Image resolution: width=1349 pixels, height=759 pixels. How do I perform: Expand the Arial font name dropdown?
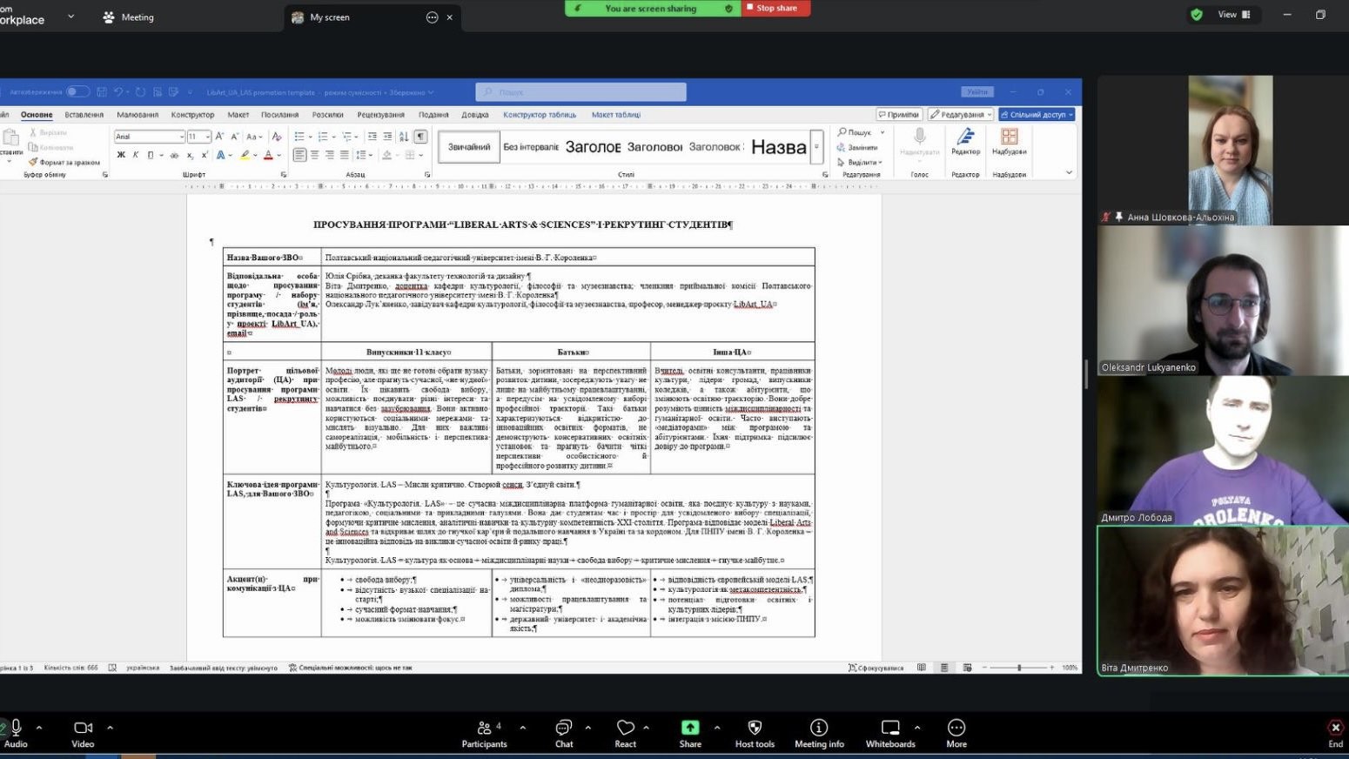181,137
